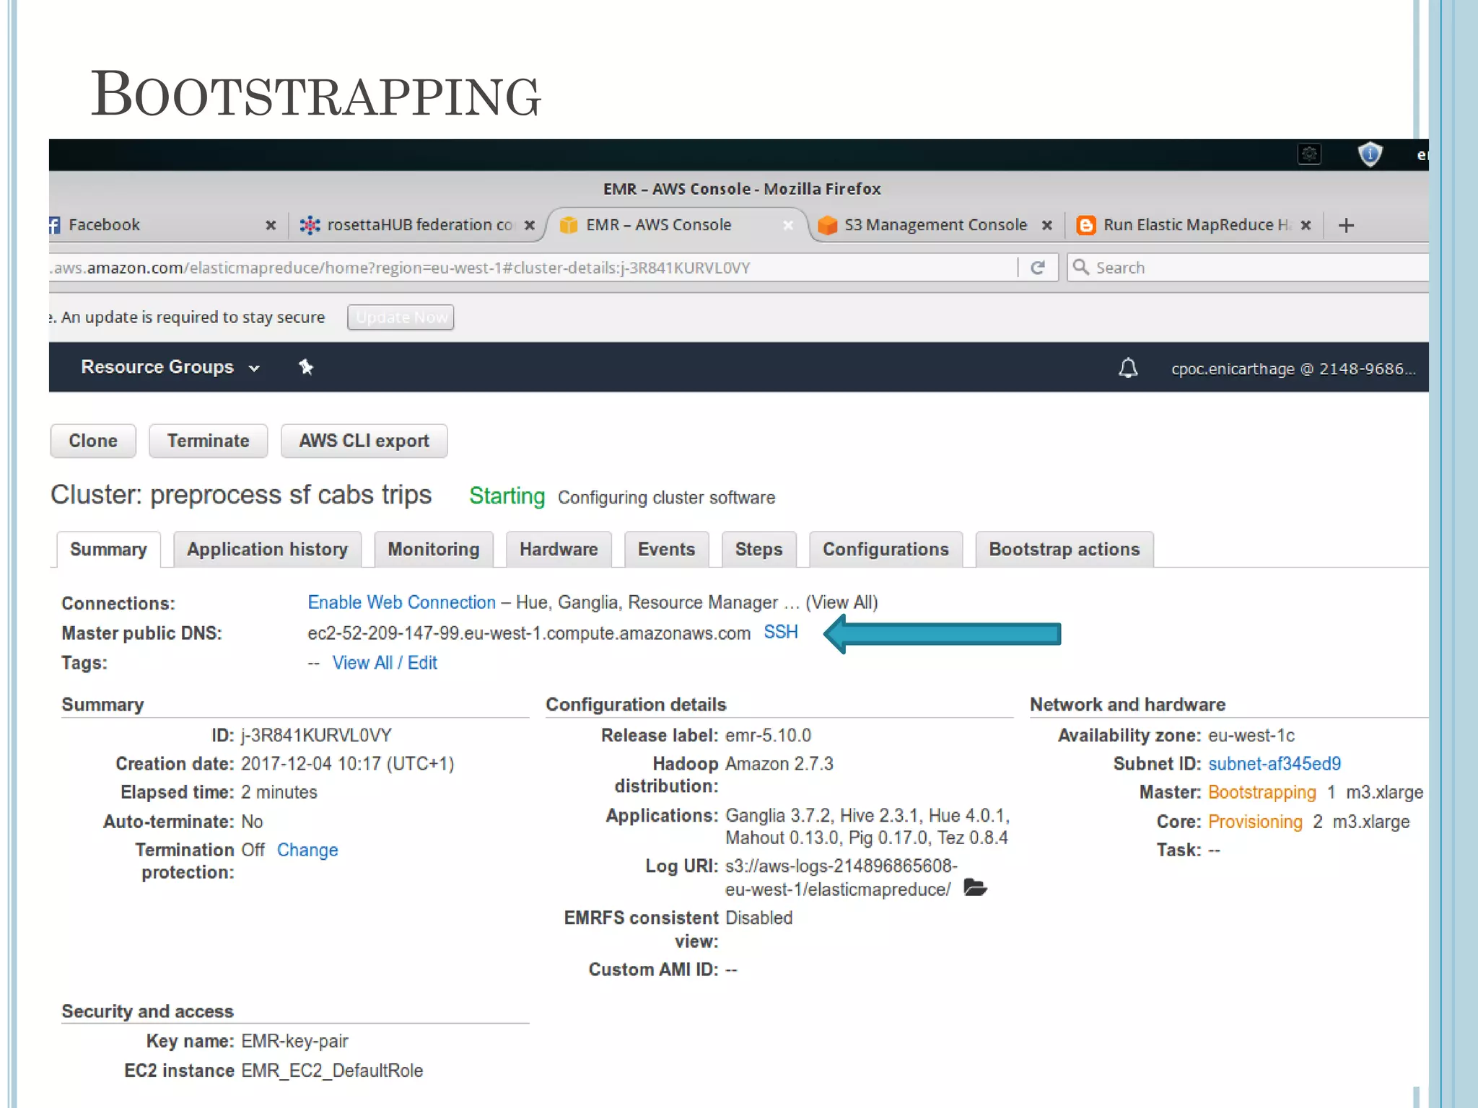
Task: Close the EMR – AWS Console tab
Action: [788, 225]
